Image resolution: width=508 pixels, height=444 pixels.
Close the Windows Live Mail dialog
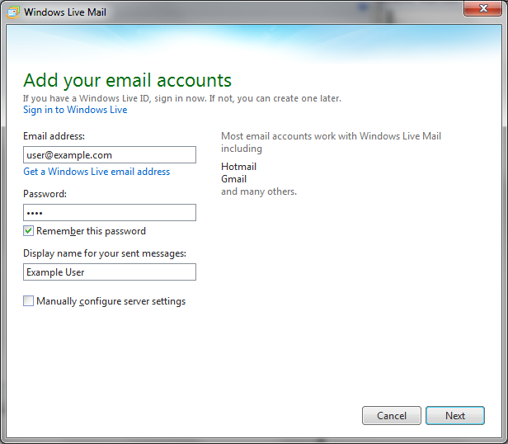click(483, 10)
